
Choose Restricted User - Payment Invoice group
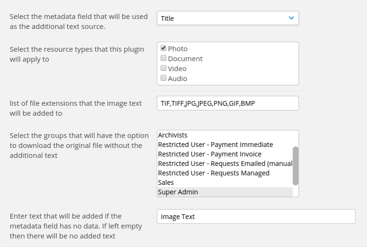click(225, 154)
